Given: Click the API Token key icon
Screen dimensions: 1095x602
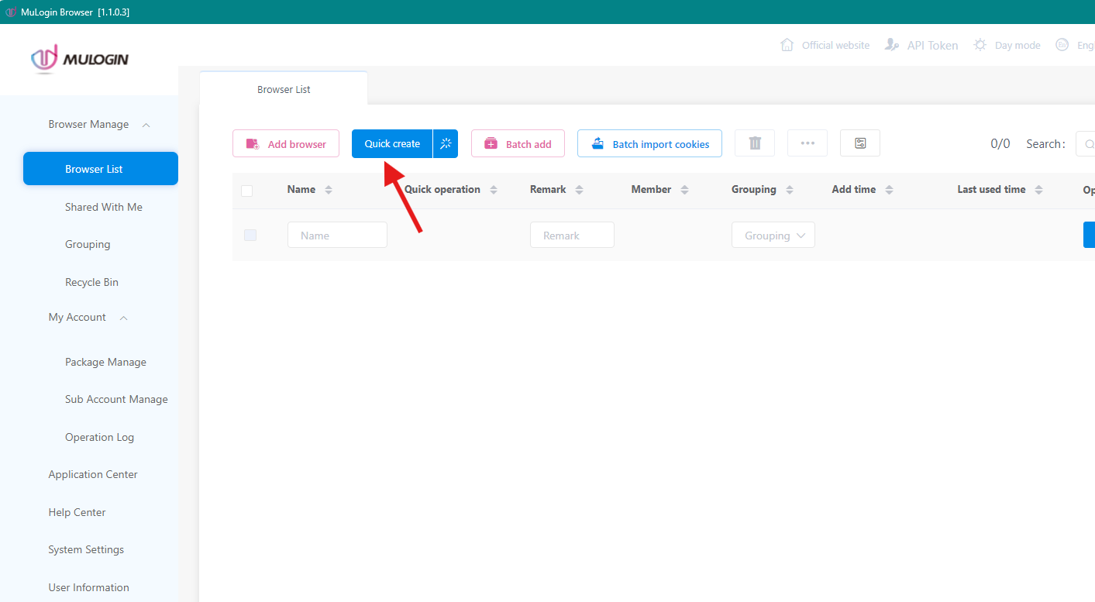Looking at the screenshot, I should 891,45.
